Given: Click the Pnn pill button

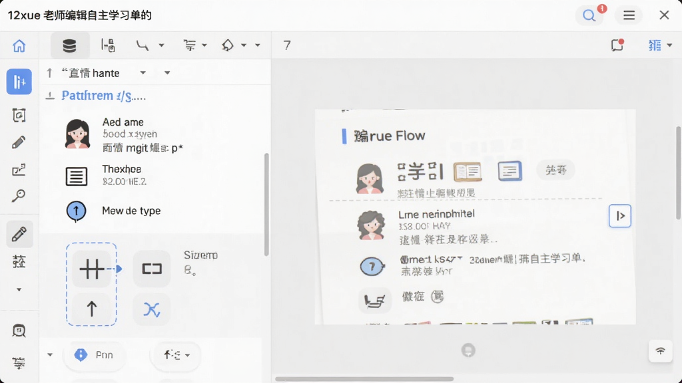Looking at the screenshot, I should click(95, 355).
